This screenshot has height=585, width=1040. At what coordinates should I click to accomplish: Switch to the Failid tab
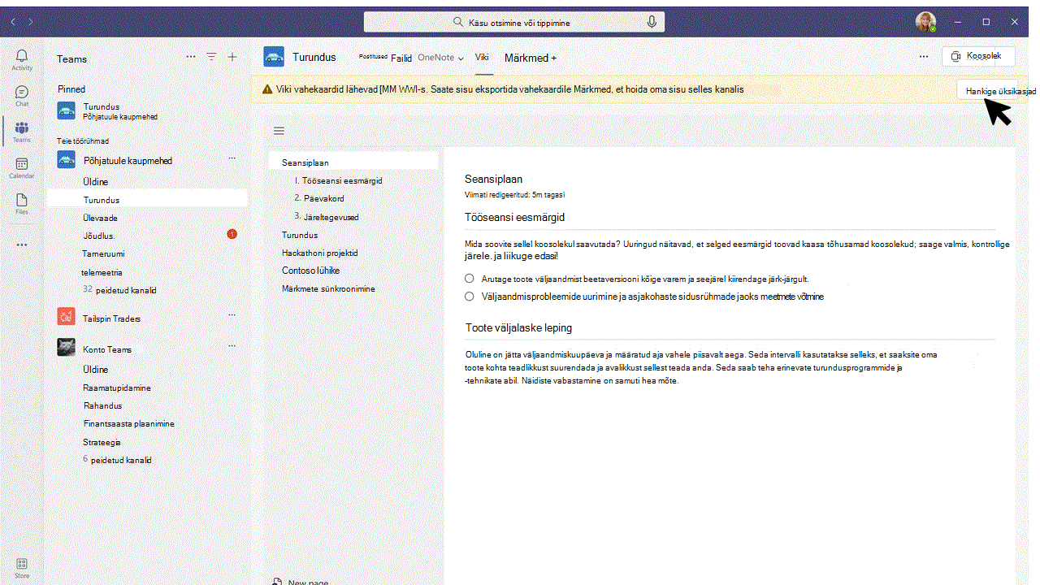[x=401, y=58]
